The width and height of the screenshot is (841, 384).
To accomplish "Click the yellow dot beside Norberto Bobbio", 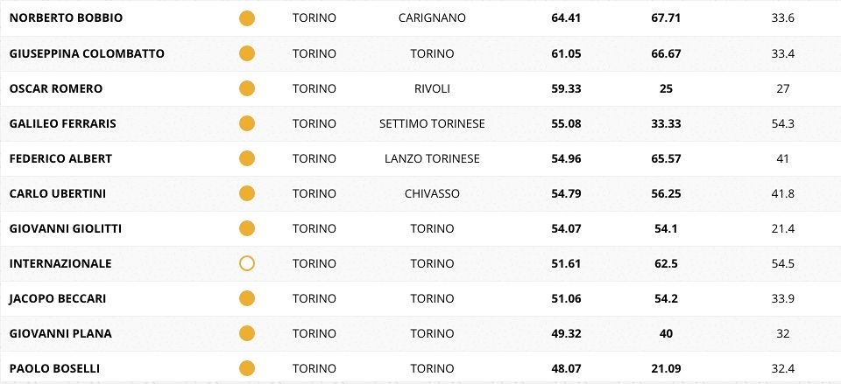I will click(x=247, y=18).
